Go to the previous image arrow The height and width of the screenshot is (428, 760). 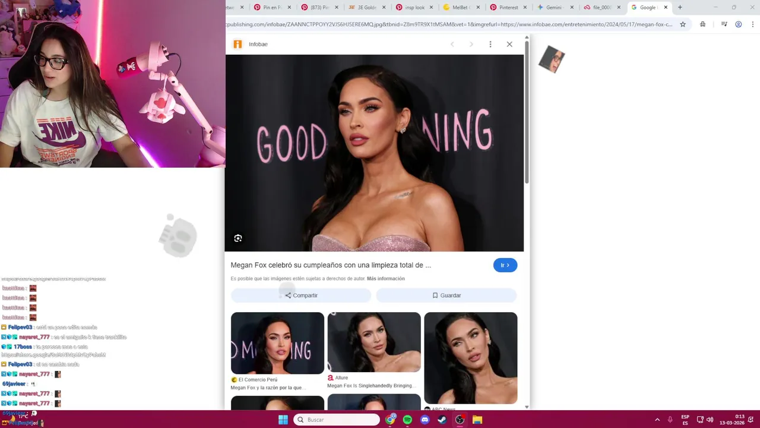click(x=452, y=44)
